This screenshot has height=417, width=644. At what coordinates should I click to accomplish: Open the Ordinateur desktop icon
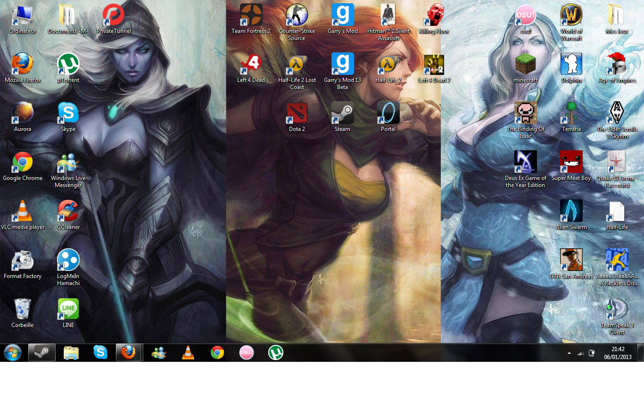22,20
